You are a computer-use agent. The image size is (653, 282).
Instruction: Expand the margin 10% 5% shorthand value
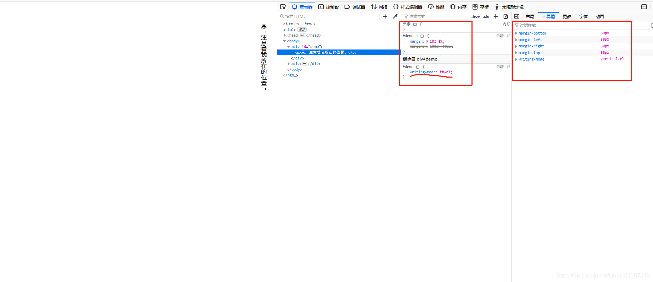(x=427, y=41)
